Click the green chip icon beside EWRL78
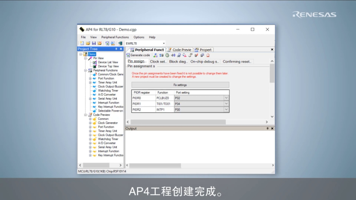The image size is (356, 200). point(120,43)
